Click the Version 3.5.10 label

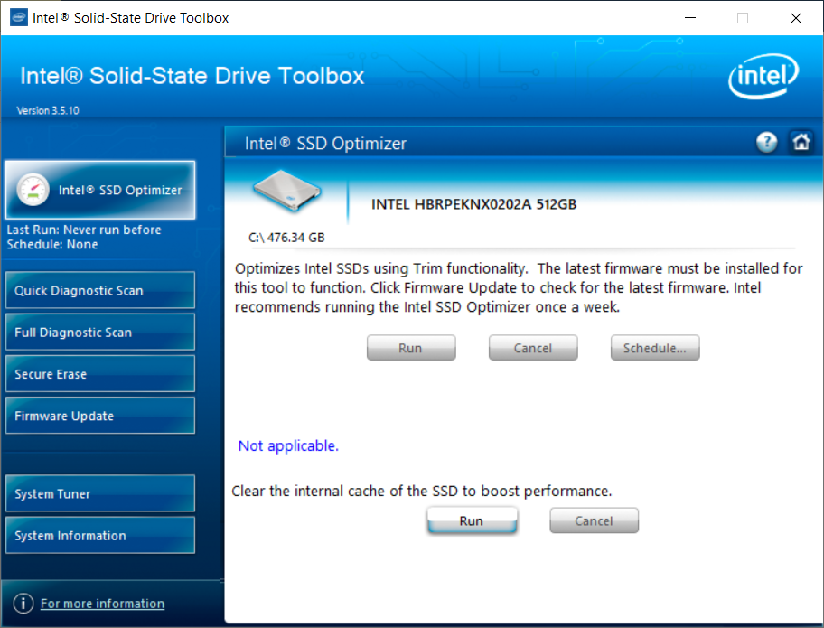[48, 110]
